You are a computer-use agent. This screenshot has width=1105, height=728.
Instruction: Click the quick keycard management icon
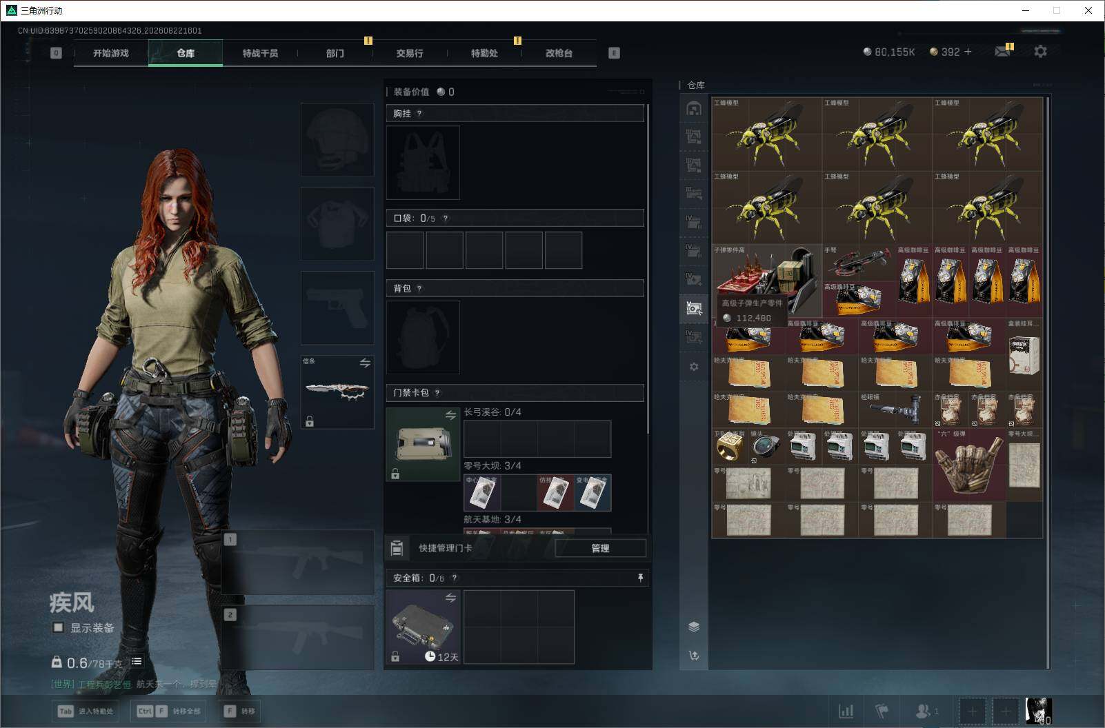click(397, 548)
